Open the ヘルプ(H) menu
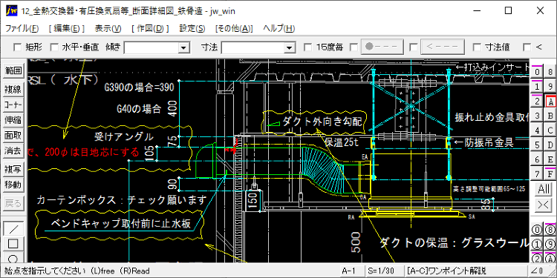 [x=278, y=29]
